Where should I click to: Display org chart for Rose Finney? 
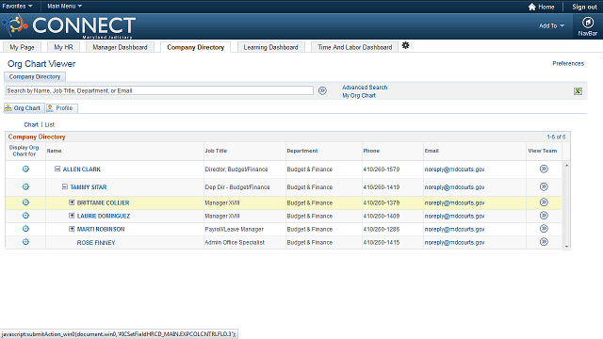[x=25, y=242]
